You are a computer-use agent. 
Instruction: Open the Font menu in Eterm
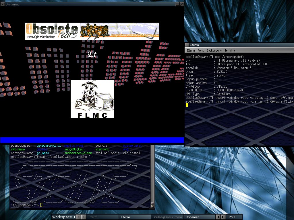click(x=200, y=50)
